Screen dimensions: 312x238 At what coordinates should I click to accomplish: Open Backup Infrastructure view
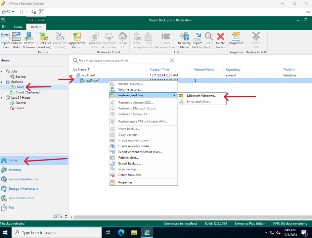[23, 179]
